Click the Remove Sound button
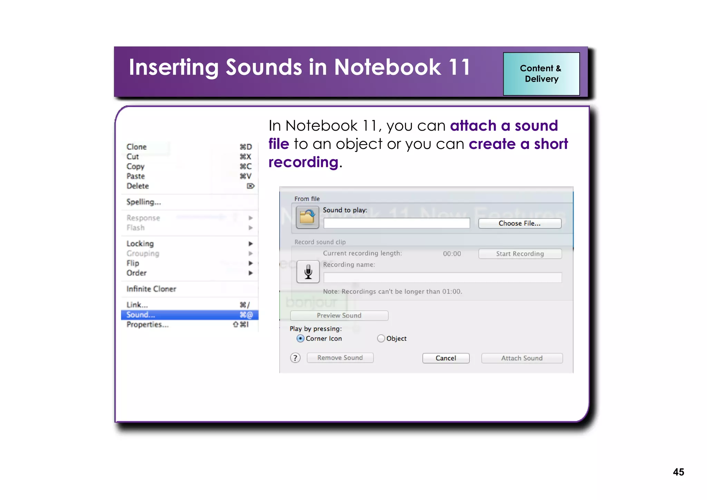707x500 pixels. 340,358
